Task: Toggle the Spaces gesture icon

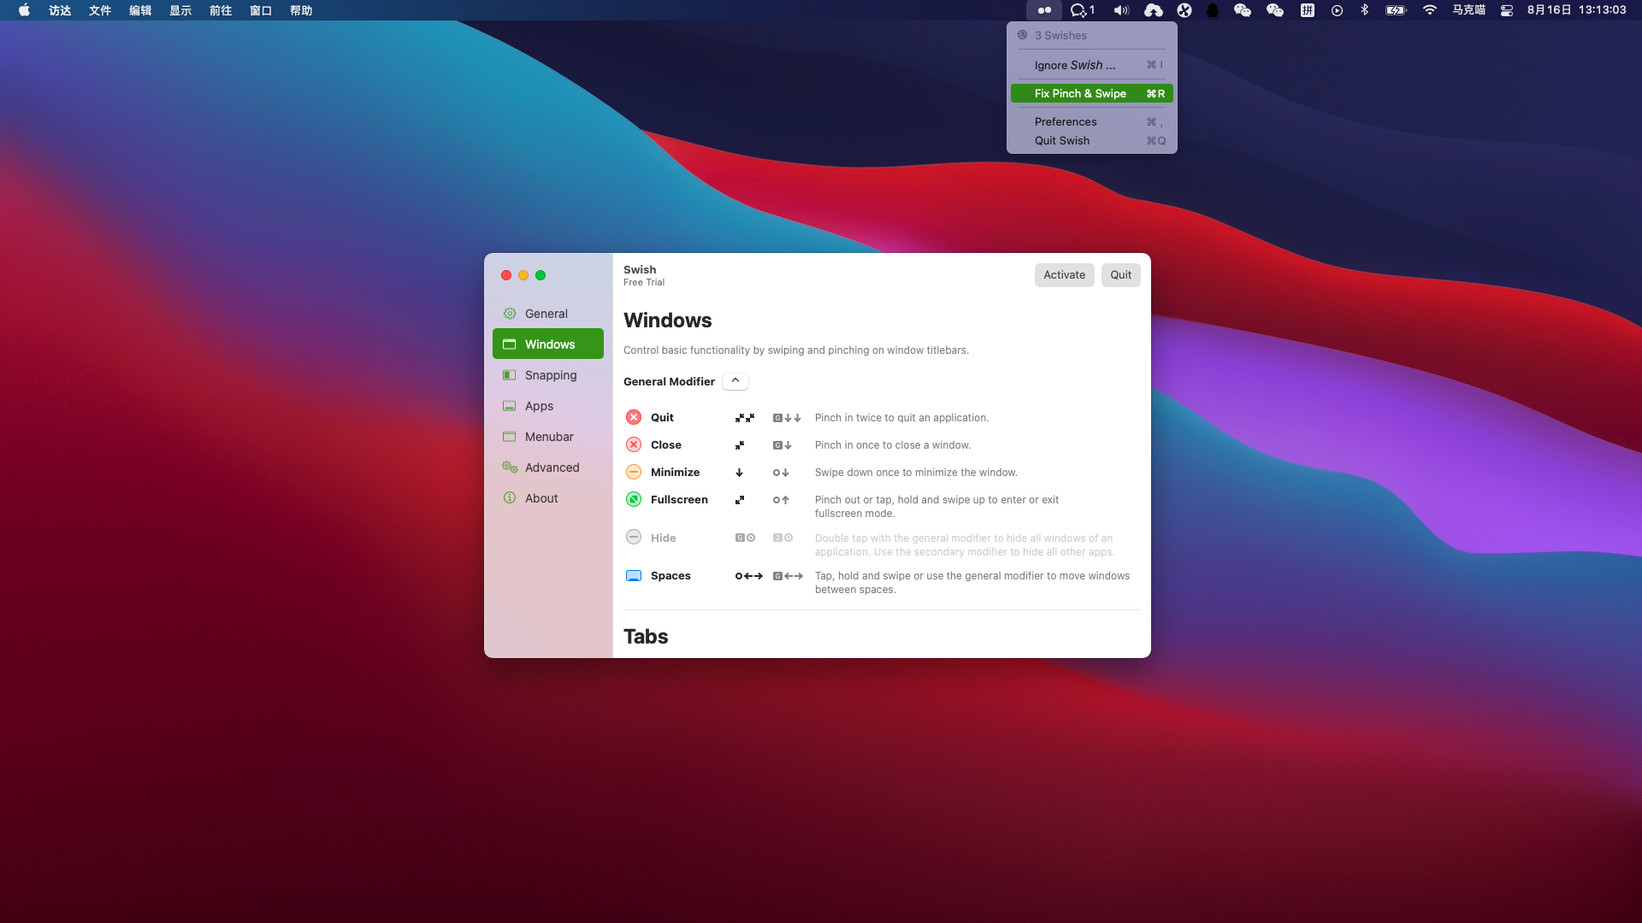Action: click(634, 576)
